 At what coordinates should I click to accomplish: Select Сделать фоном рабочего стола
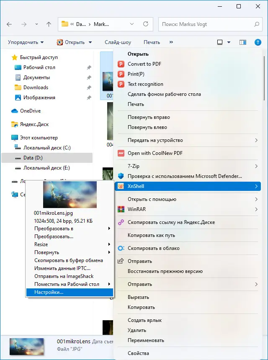coord(188,94)
